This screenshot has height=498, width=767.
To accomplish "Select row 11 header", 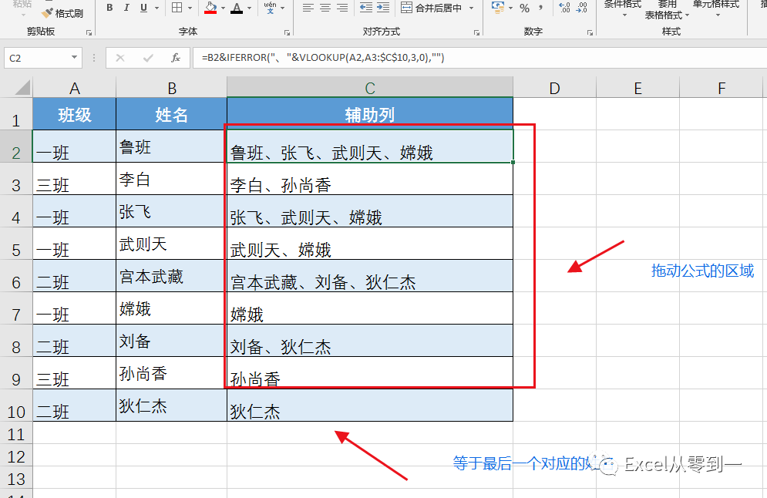I will pos(16,433).
